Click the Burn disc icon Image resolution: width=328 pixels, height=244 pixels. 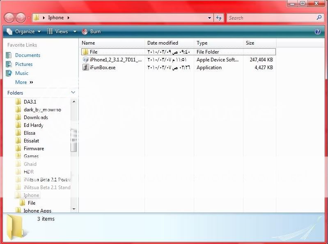pos(85,32)
